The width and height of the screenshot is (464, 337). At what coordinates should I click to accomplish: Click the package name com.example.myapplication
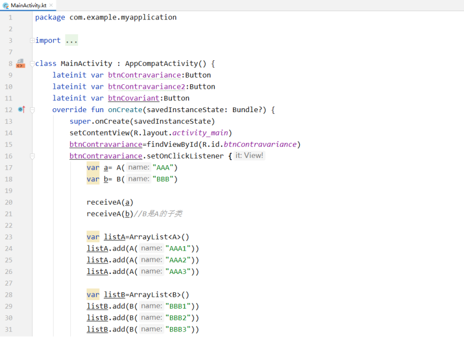pos(123,17)
